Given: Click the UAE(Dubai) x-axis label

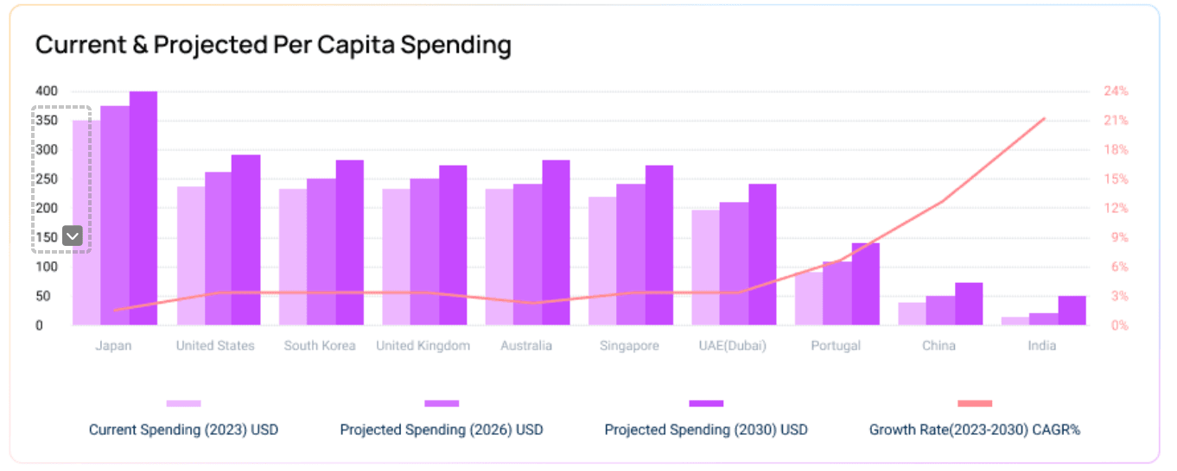Looking at the screenshot, I should coord(733,346).
